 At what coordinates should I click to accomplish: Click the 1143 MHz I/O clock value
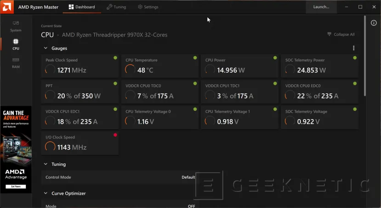(x=72, y=147)
